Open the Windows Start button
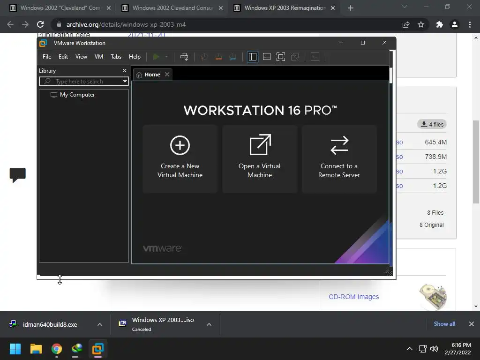This screenshot has width=480, height=360. (15, 349)
